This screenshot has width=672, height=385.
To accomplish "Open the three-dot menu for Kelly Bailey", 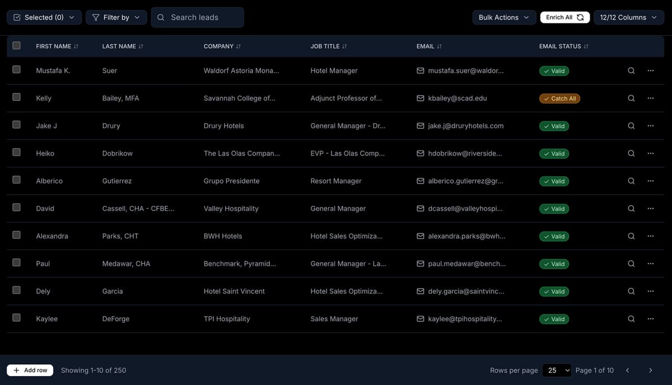I will click(650, 98).
